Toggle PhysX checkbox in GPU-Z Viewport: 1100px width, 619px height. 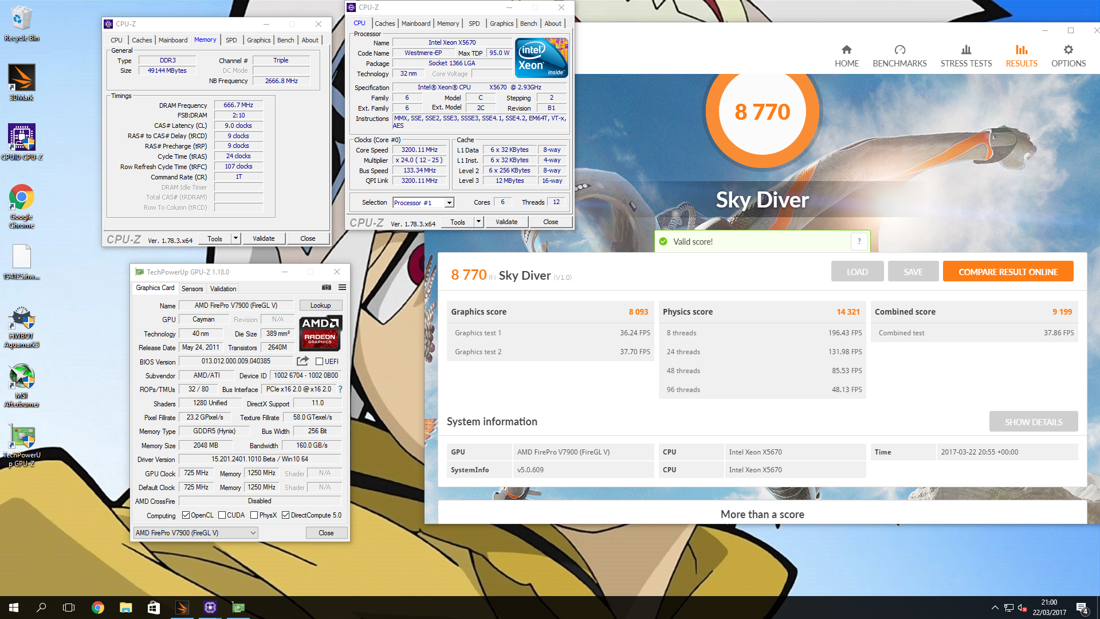coord(254,515)
